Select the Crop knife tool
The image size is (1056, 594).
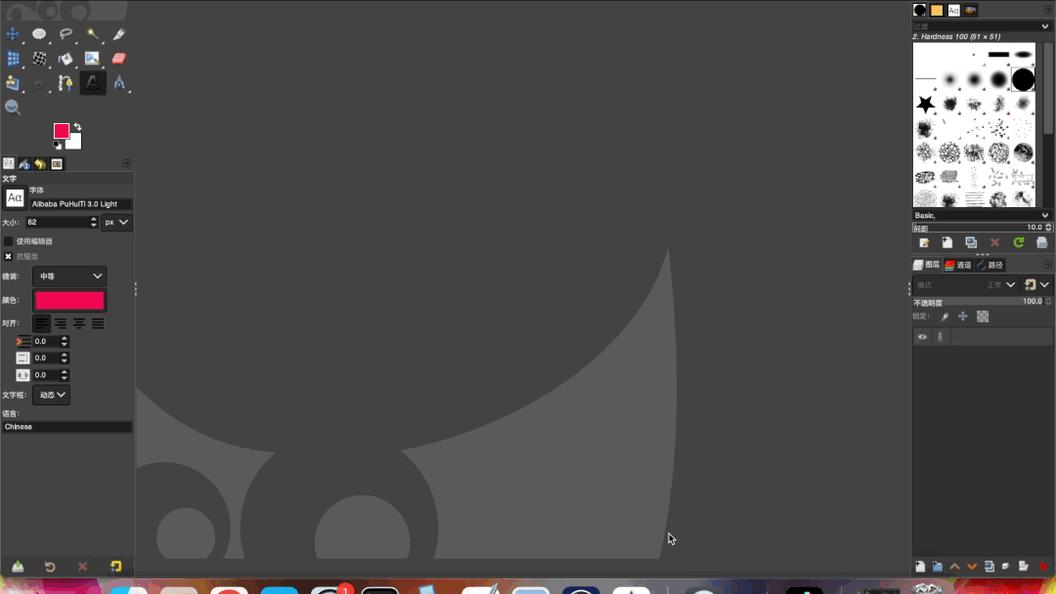(119, 33)
